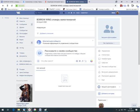
Task: Click the advertisement image in sidebar
Action: click(x=24, y=93)
